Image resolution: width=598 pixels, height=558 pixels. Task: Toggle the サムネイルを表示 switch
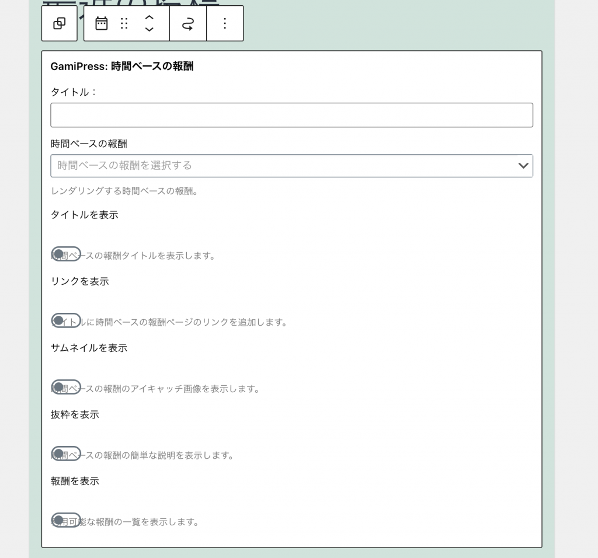point(66,387)
